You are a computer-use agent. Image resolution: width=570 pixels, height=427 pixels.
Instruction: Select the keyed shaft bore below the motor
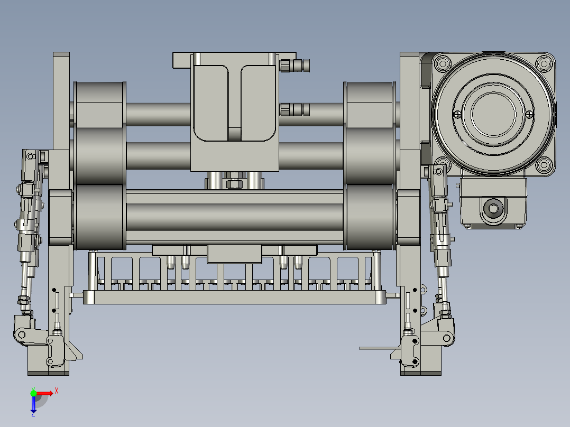pyautogui.click(x=493, y=209)
